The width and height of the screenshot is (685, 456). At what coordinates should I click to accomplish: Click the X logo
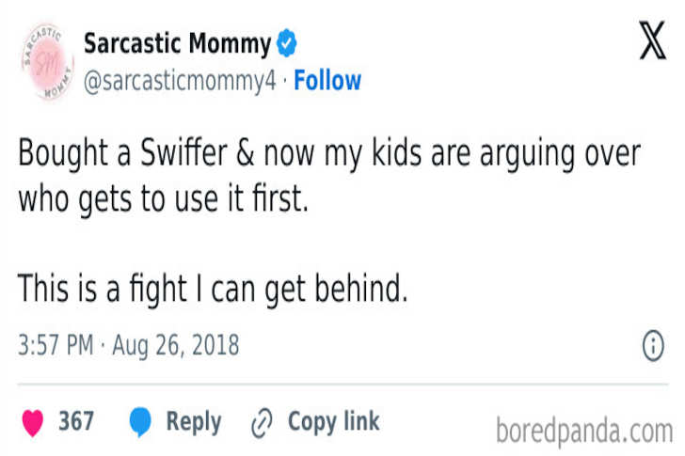[x=652, y=42]
